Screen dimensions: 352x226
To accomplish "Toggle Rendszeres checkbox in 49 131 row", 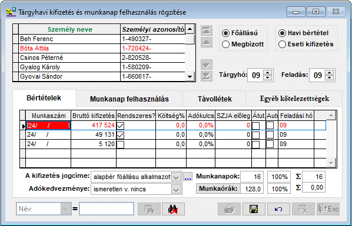I will point(120,135).
